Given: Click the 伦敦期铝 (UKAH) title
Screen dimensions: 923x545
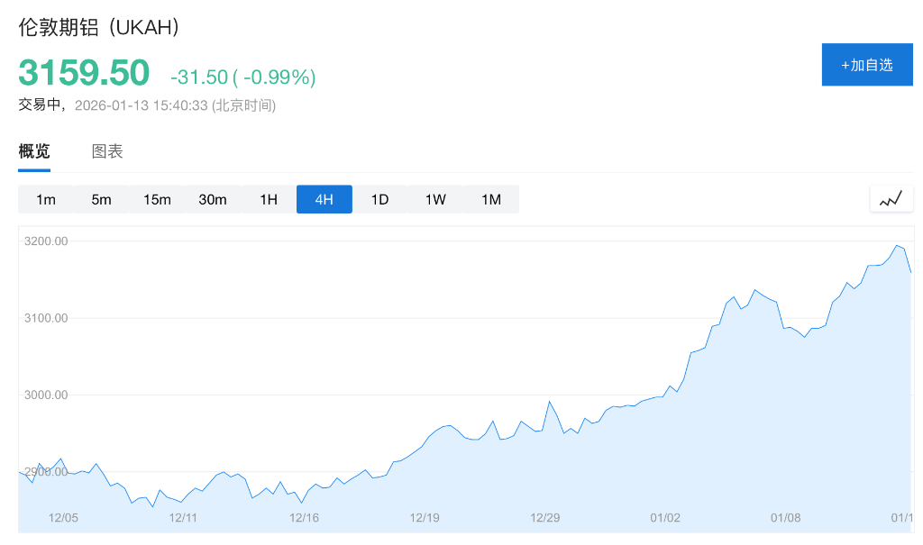Looking at the screenshot, I should tap(99, 27).
